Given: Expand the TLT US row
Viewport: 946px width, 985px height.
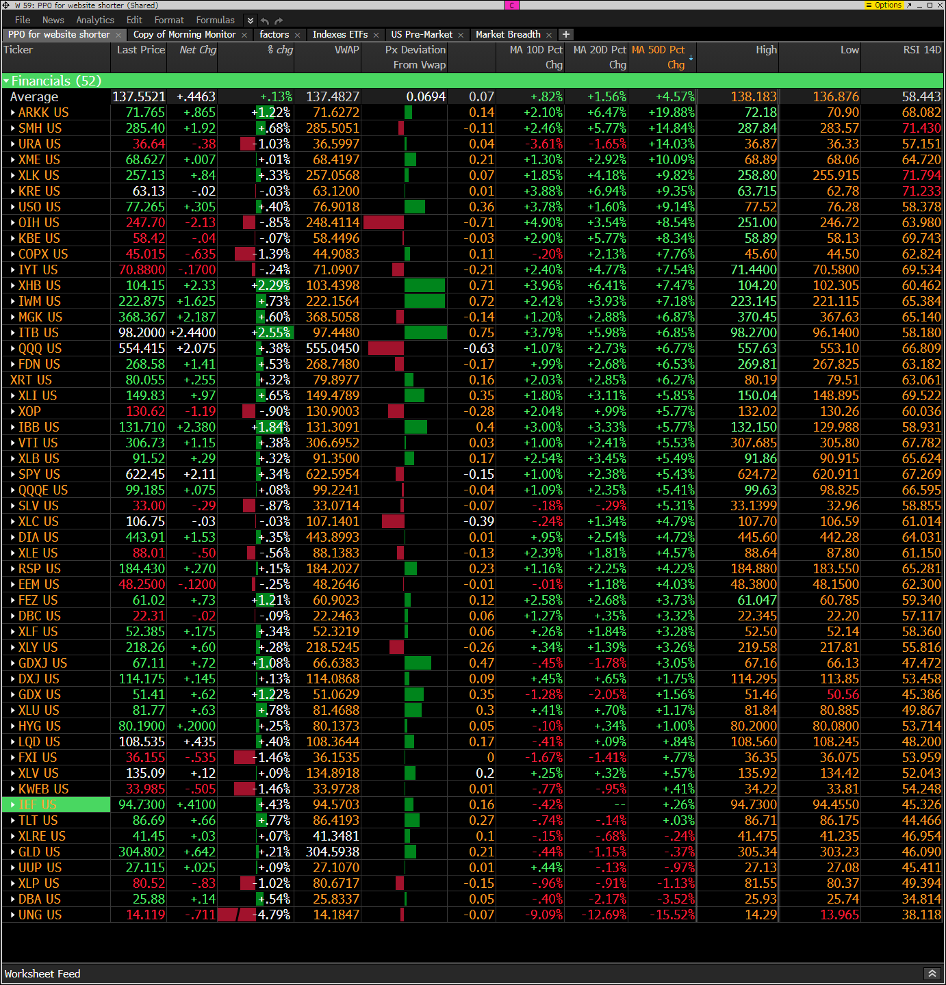Looking at the screenshot, I should click(13, 821).
